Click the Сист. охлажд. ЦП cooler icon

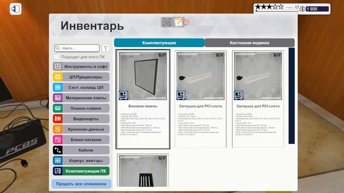click(x=58, y=87)
